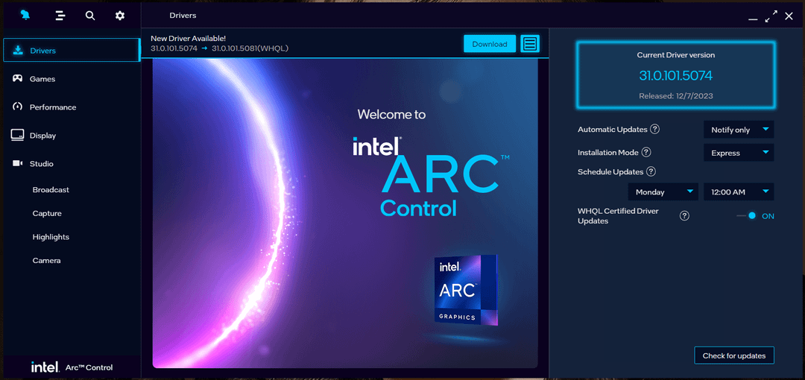
Task: Open the 'Monday' schedule day dropdown
Action: click(663, 191)
